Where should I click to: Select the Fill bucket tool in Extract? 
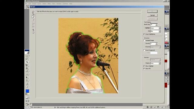[x=33, y=14]
